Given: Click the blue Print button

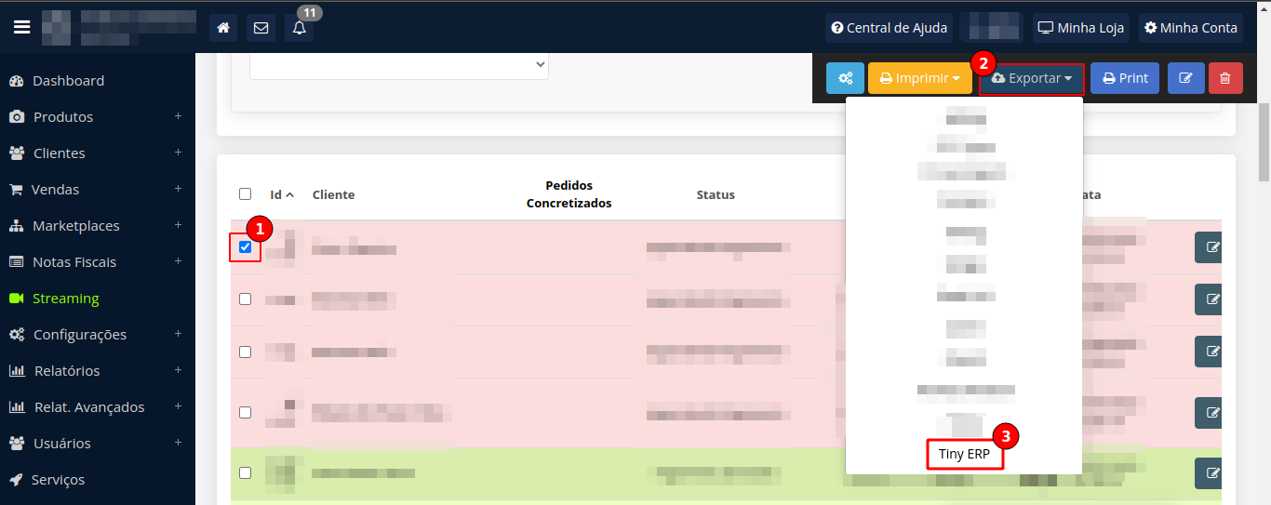Looking at the screenshot, I should point(1125,78).
